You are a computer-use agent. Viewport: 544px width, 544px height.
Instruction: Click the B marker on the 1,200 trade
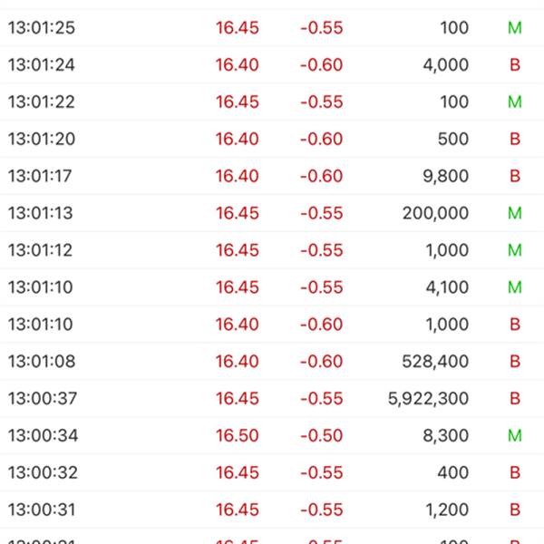pos(515,510)
